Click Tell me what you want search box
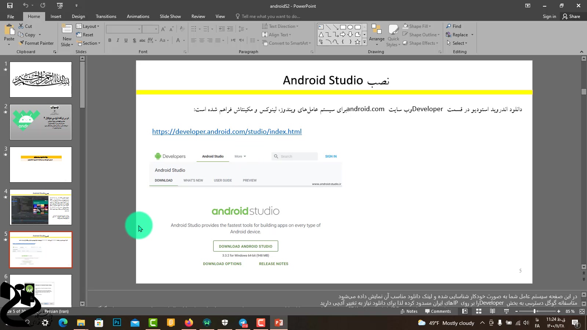587x330 pixels. (x=271, y=16)
